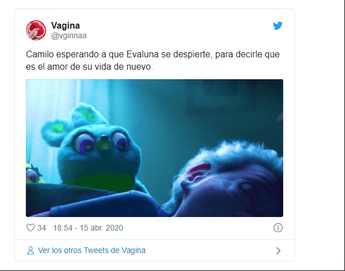Click the Twitter bird logo
Viewport: 345px width, 271px height.
click(278, 25)
